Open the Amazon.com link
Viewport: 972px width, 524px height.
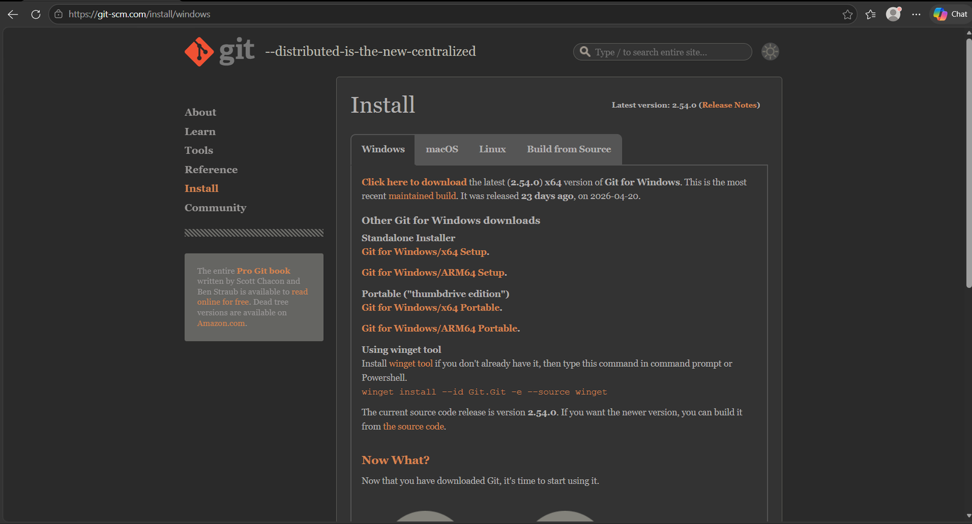221,323
